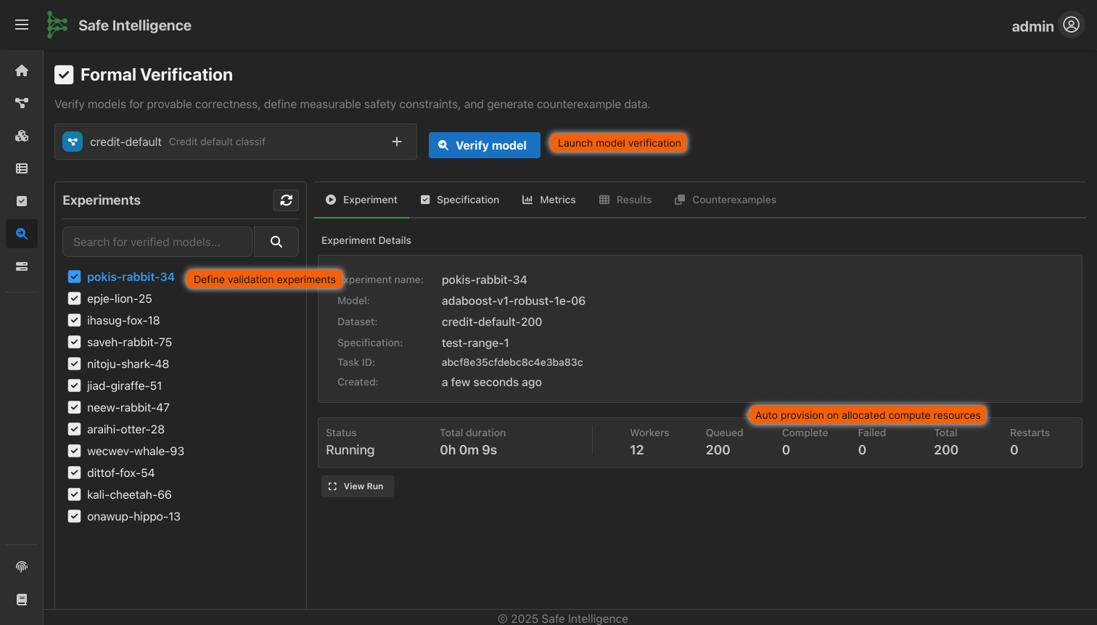Toggle the onawup-hippo-13 checkbox

[x=74, y=516]
